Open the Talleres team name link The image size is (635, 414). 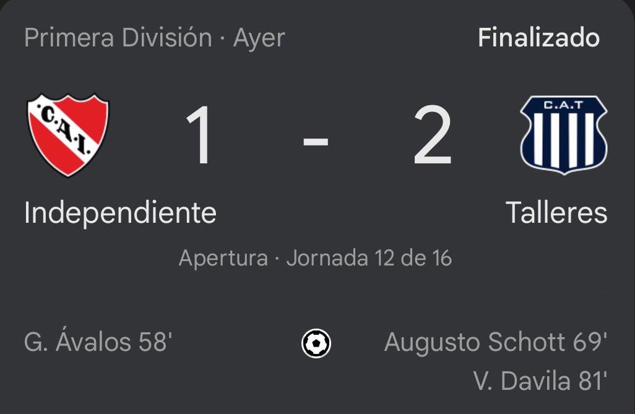click(556, 213)
